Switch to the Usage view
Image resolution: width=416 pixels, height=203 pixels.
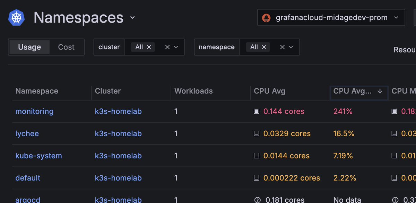[29, 47]
